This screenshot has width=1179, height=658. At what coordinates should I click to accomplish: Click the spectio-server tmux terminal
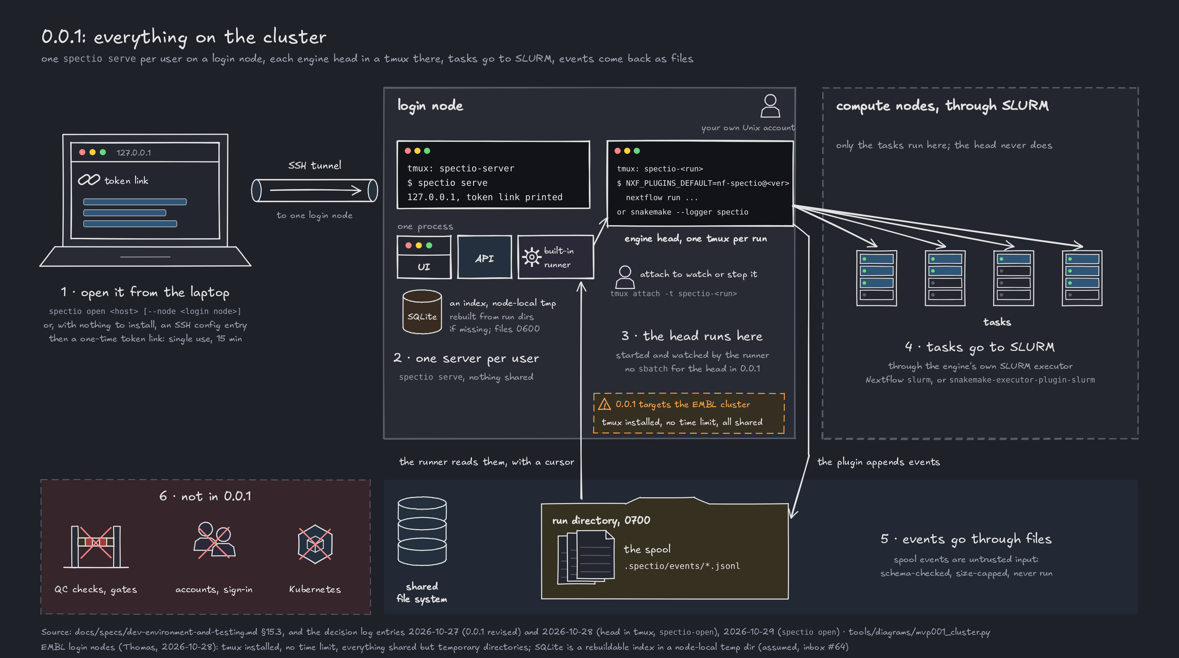pos(493,175)
